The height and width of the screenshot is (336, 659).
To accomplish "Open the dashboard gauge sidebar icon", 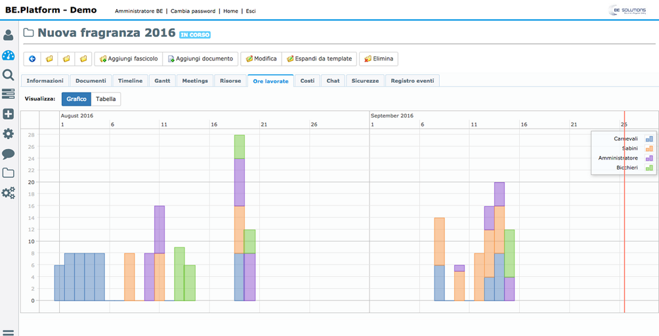I will (x=8, y=55).
